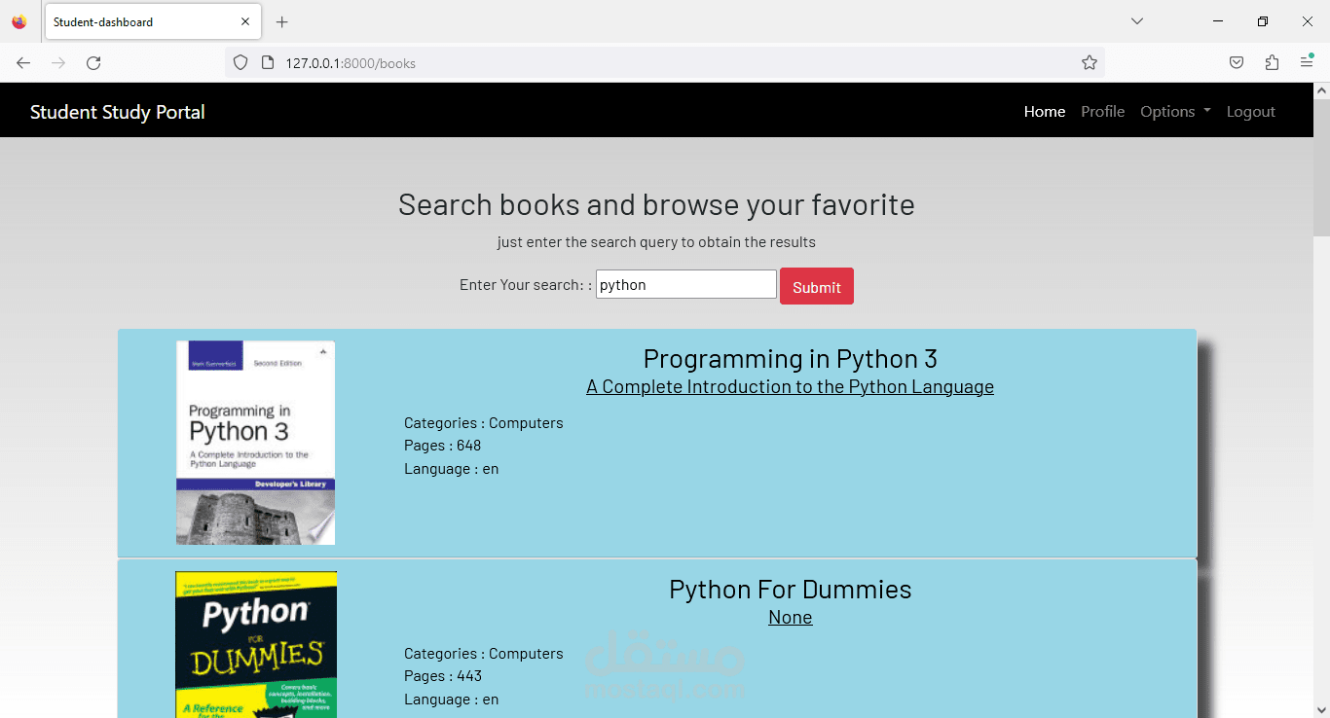Click the shield tracking protection icon
Screen dimensions: 1330x718
240,63
